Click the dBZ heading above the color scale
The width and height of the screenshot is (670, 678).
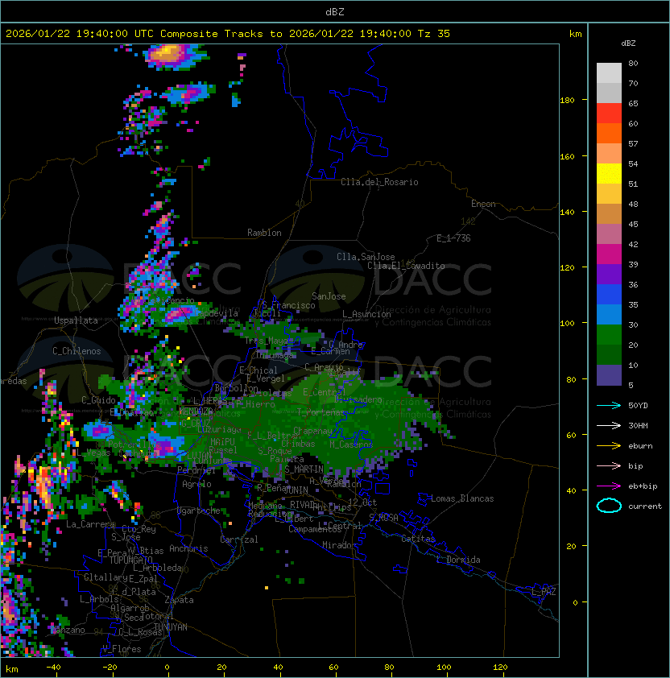[x=628, y=43]
